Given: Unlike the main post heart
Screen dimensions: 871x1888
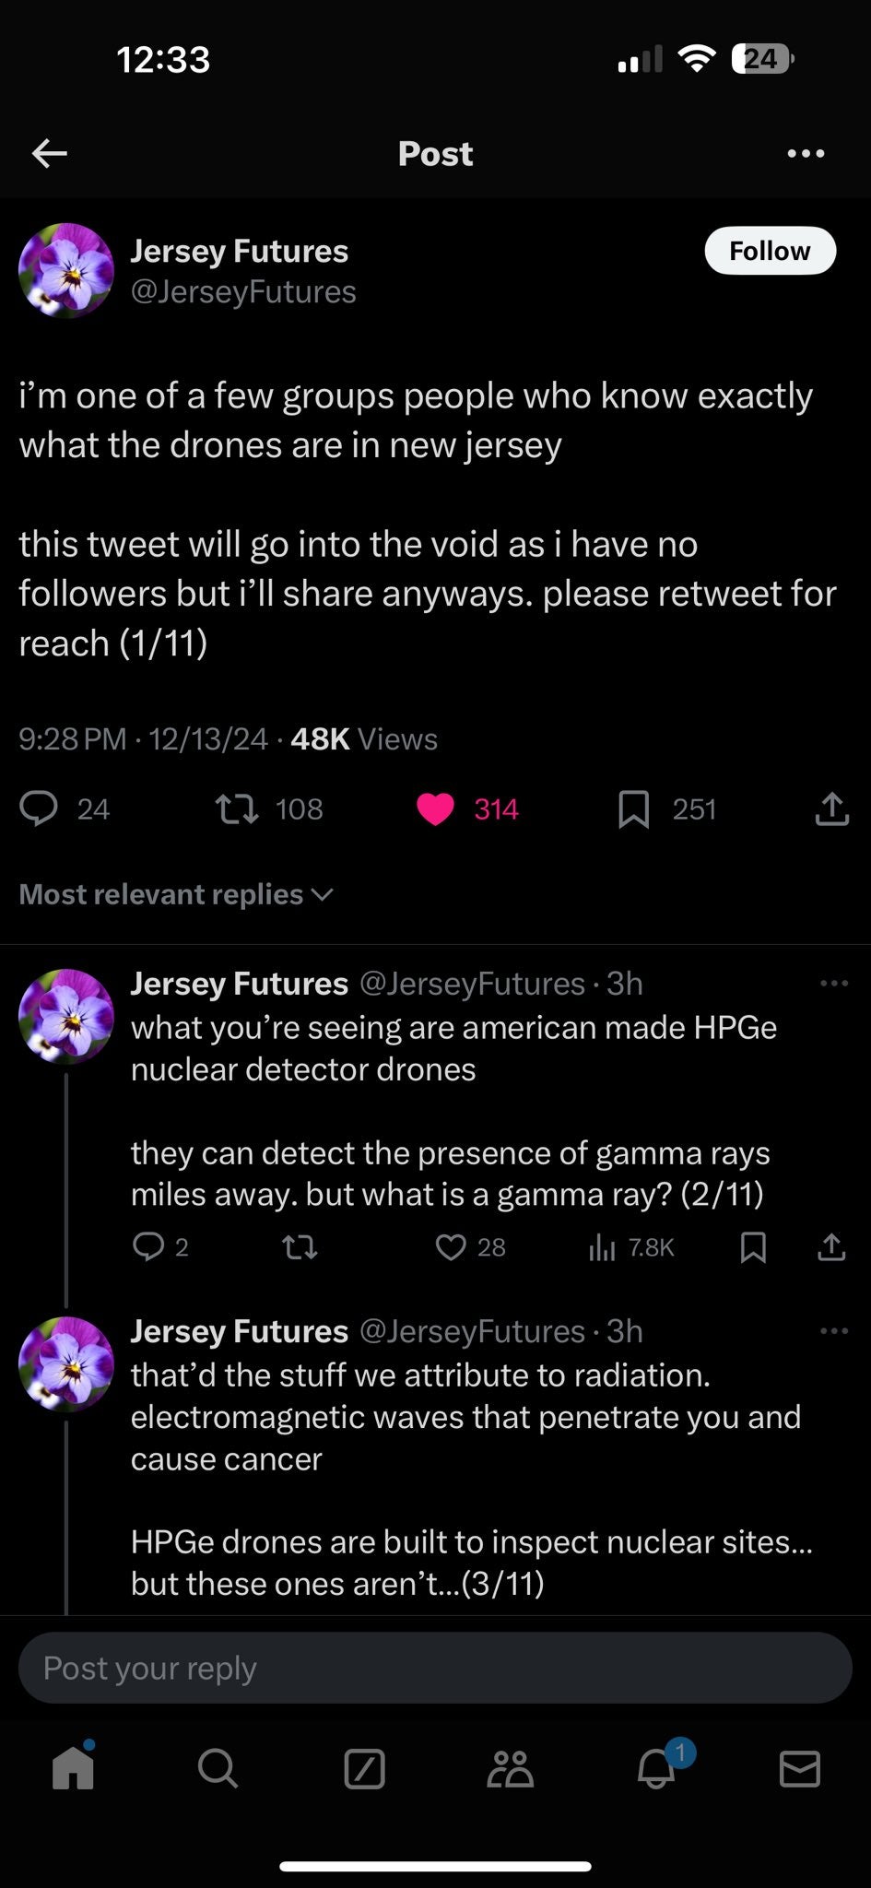Looking at the screenshot, I should 436,808.
